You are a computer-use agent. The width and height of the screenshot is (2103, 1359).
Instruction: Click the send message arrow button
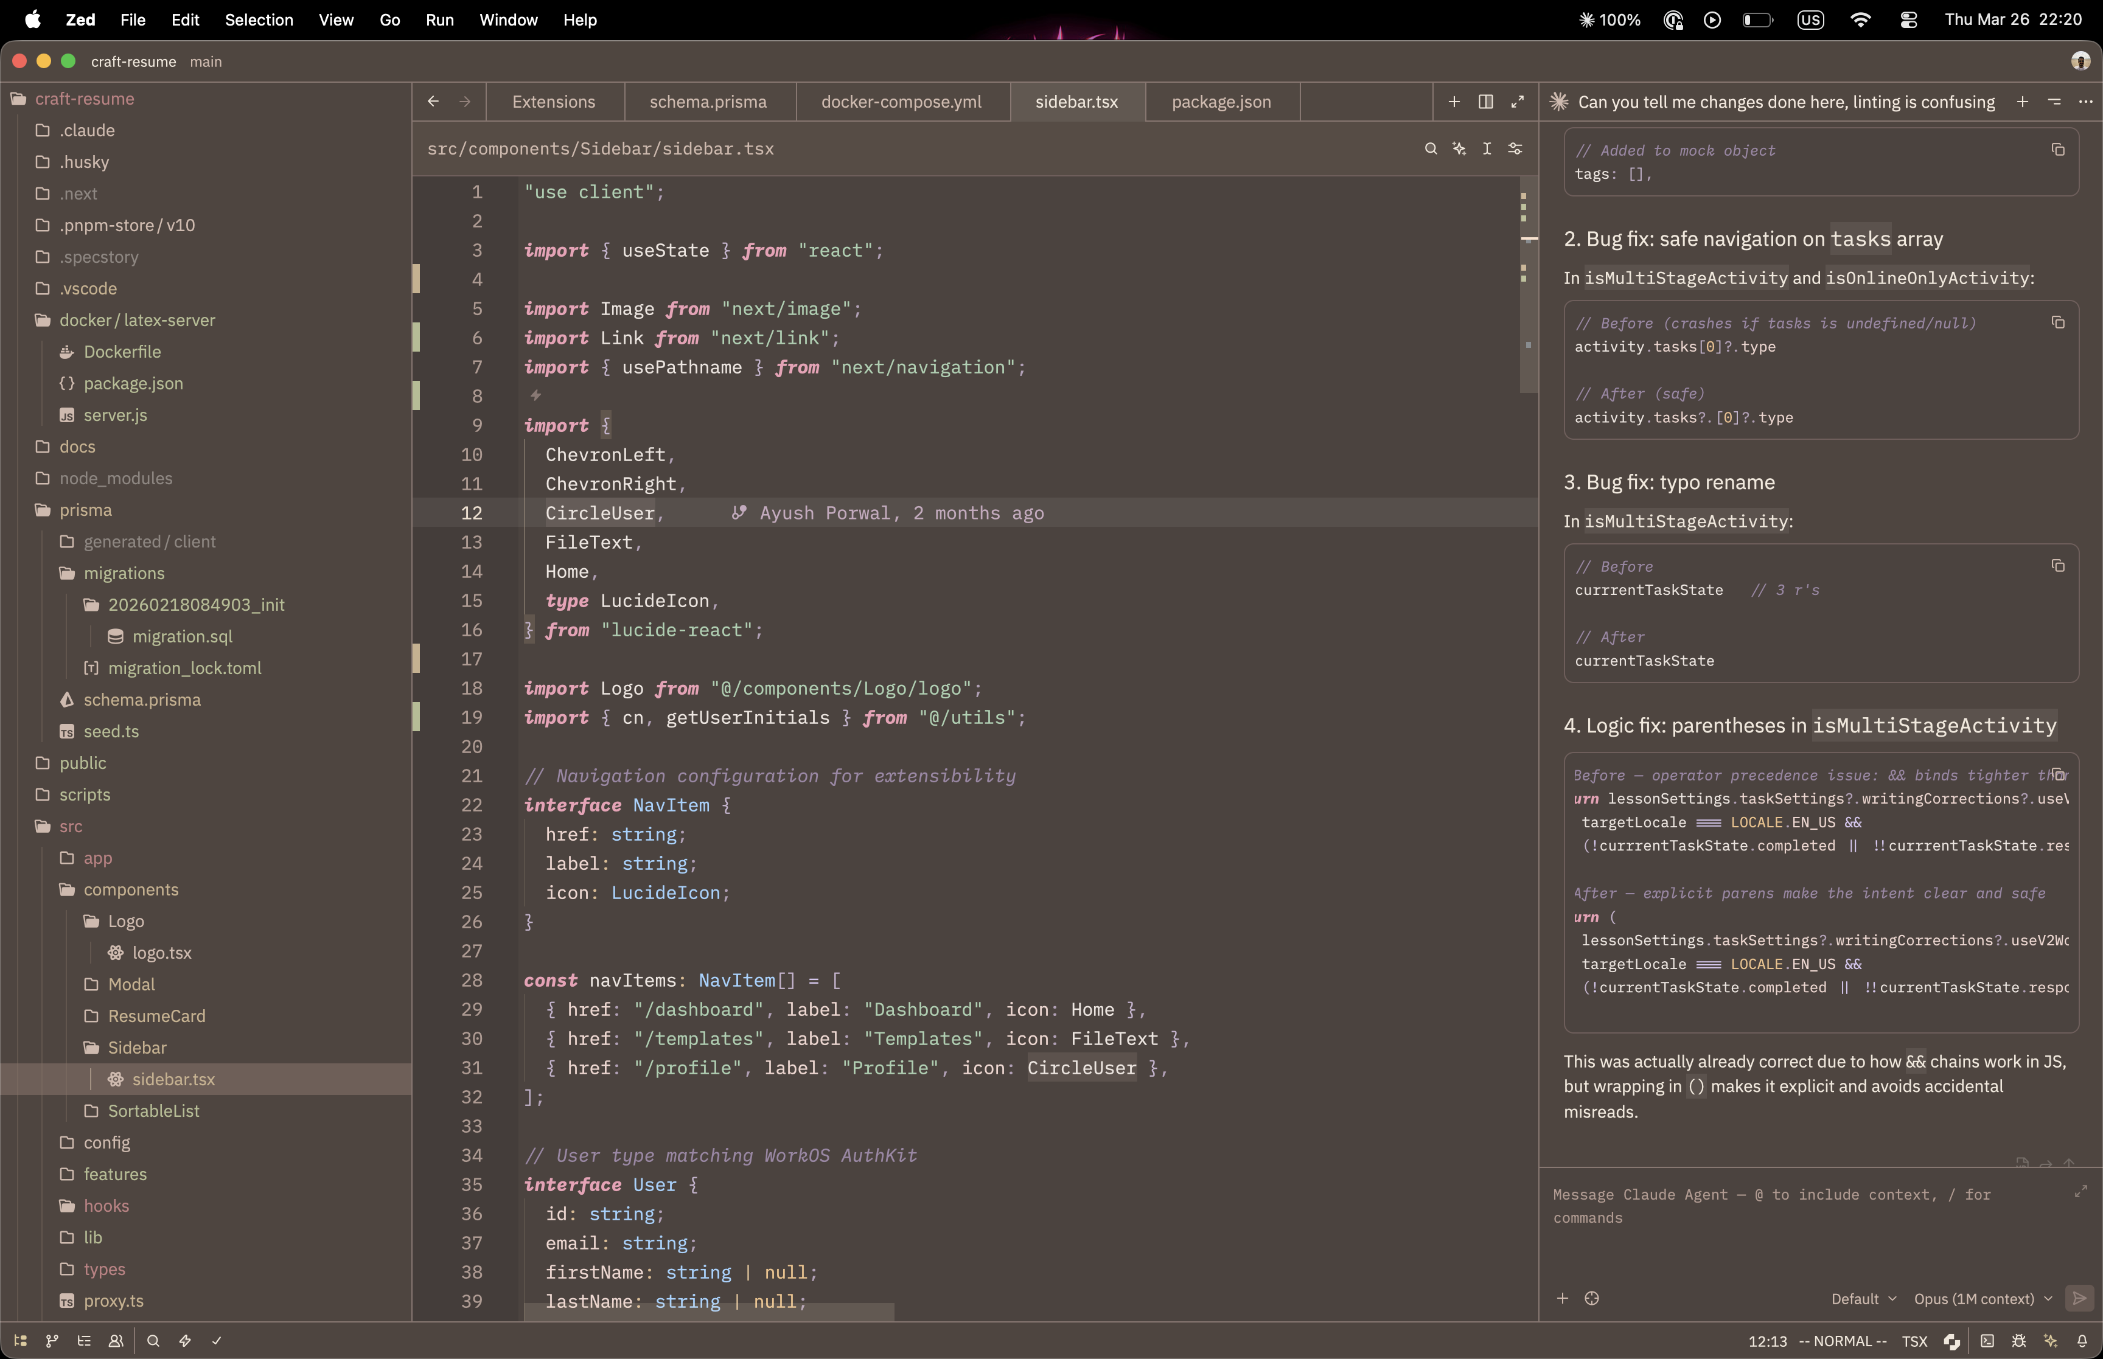point(2079,1298)
